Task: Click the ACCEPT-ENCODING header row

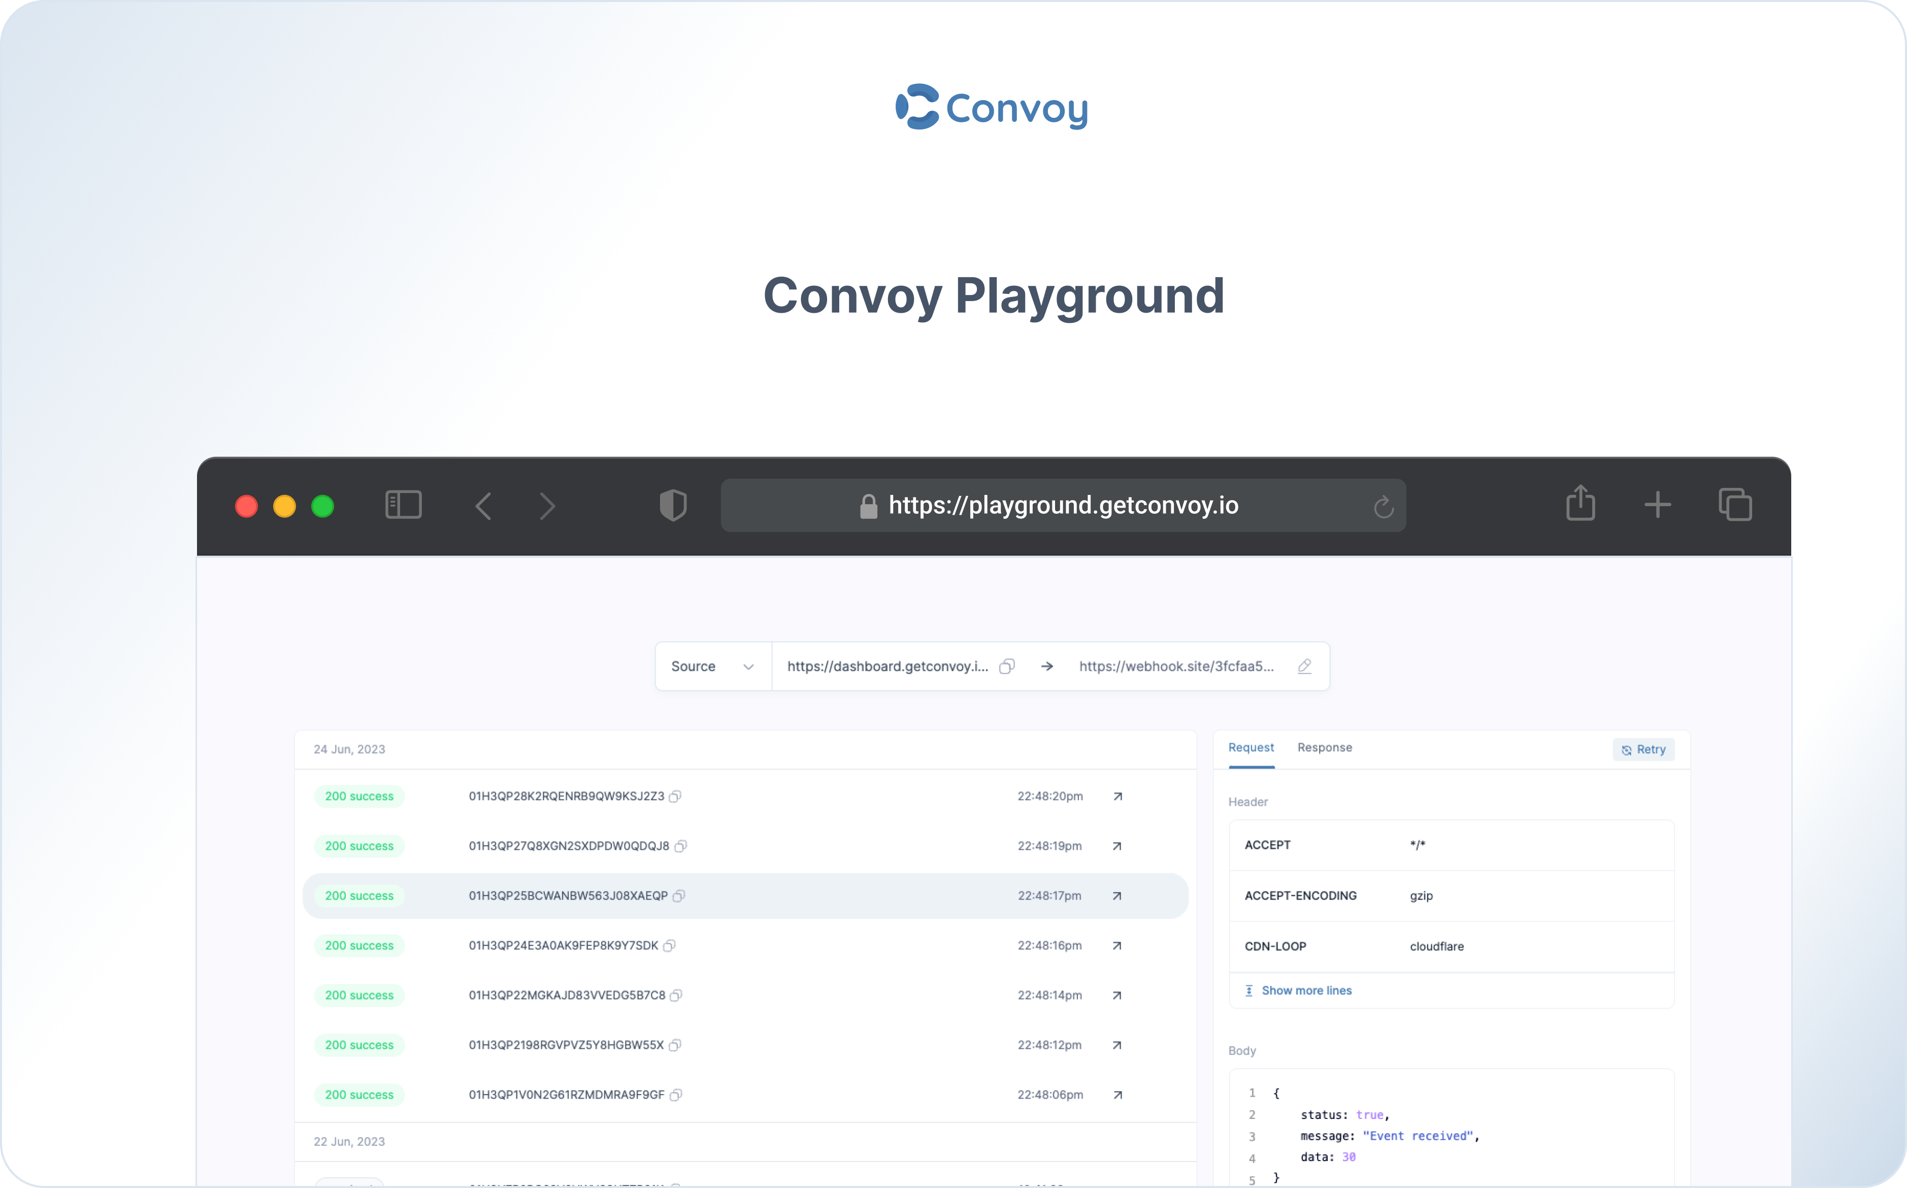Action: (x=1451, y=896)
